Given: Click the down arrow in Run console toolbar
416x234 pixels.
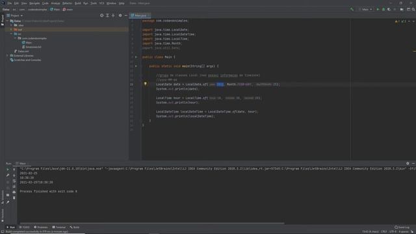Looking at the screenshot, I should [x=14, y=175].
